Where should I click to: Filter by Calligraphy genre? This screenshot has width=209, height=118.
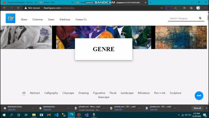(51, 93)
